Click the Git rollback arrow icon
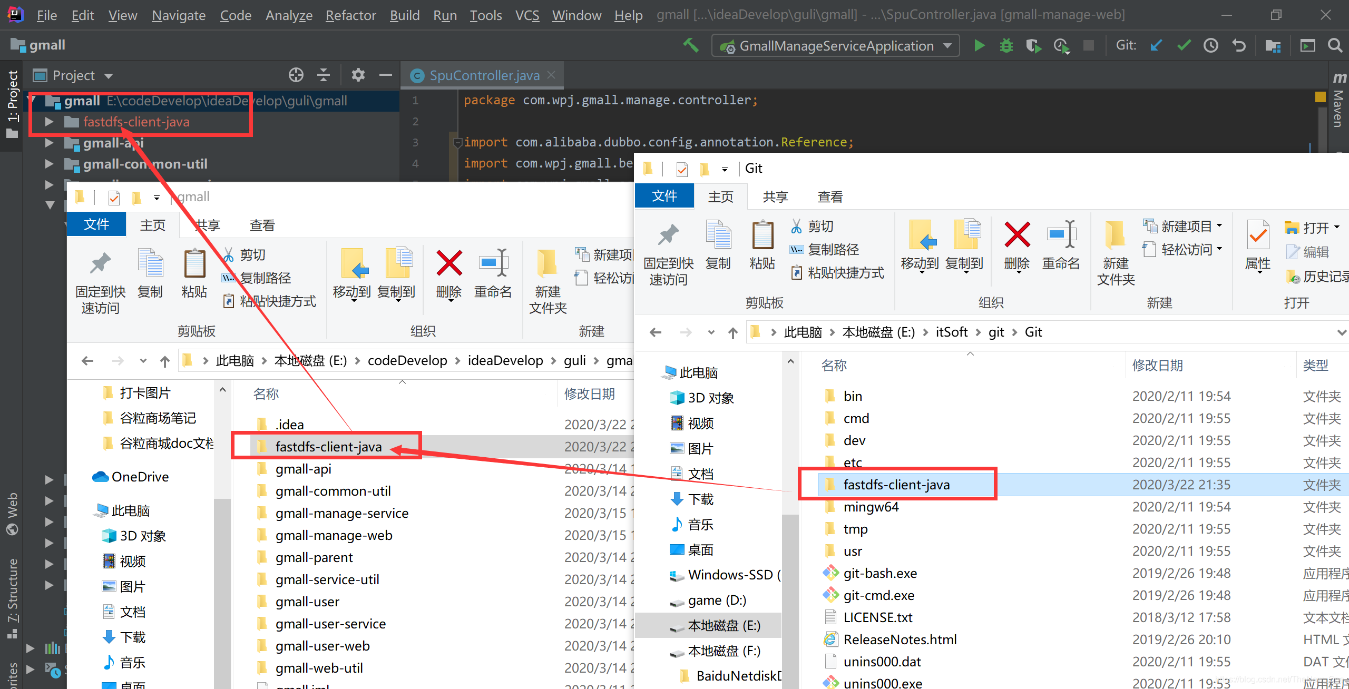 (x=1239, y=46)
